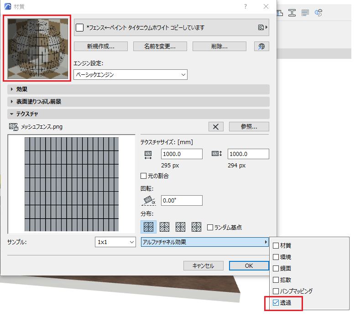Open the surface picker icon in name bar
This screenshot has height=317, width=355.
tap(263, 27)
